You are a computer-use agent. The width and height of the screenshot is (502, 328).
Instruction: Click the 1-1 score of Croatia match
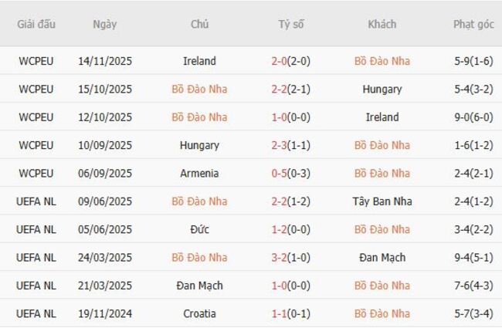coord(290,314)
